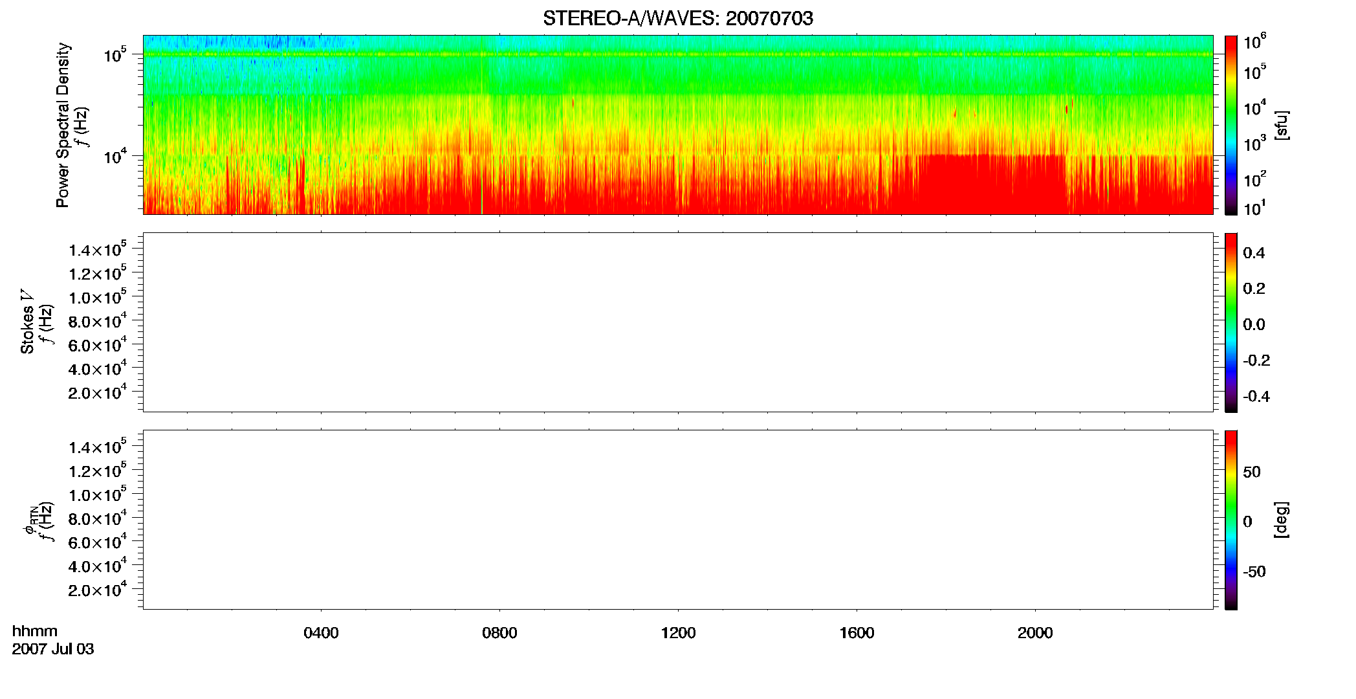Click the -50 degree colorbar value
The height and width of the screenshot is (699, 1356).
click(x=1254, y=572)
